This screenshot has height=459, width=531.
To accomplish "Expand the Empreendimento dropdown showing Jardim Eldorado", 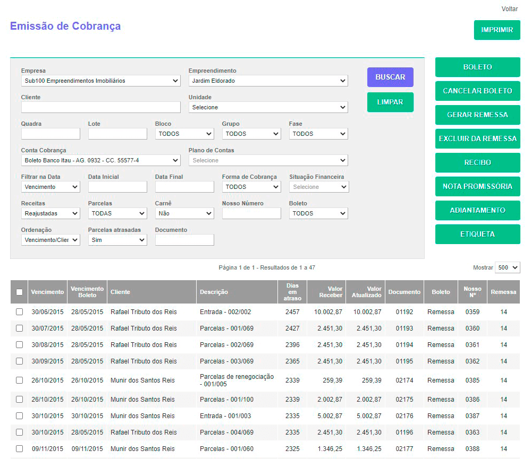I will click(268, 81).
